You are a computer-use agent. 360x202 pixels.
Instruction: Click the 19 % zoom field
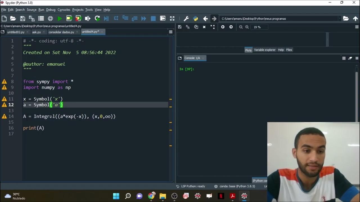pyautogui.click(x=259, y=27)
